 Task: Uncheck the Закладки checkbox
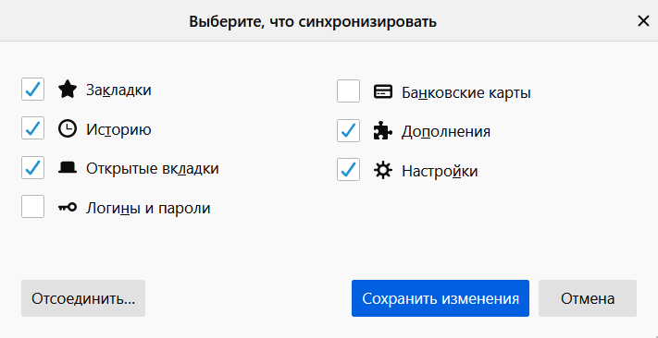[32, 90]
